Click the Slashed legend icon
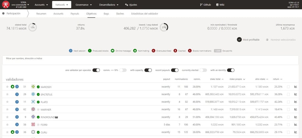Viewport: 302px width, 138px height. (175, 51)
